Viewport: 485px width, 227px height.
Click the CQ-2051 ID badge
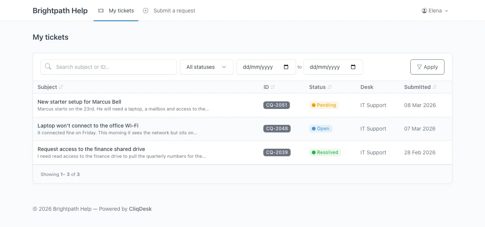click(277, 105)
